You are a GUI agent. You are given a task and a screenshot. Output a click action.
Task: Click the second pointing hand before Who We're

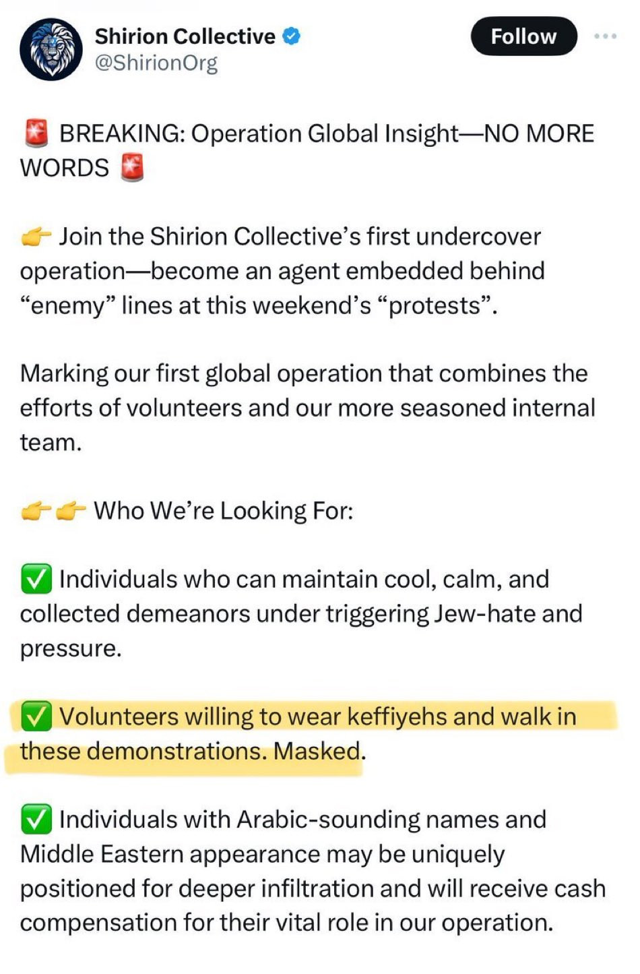70,511
